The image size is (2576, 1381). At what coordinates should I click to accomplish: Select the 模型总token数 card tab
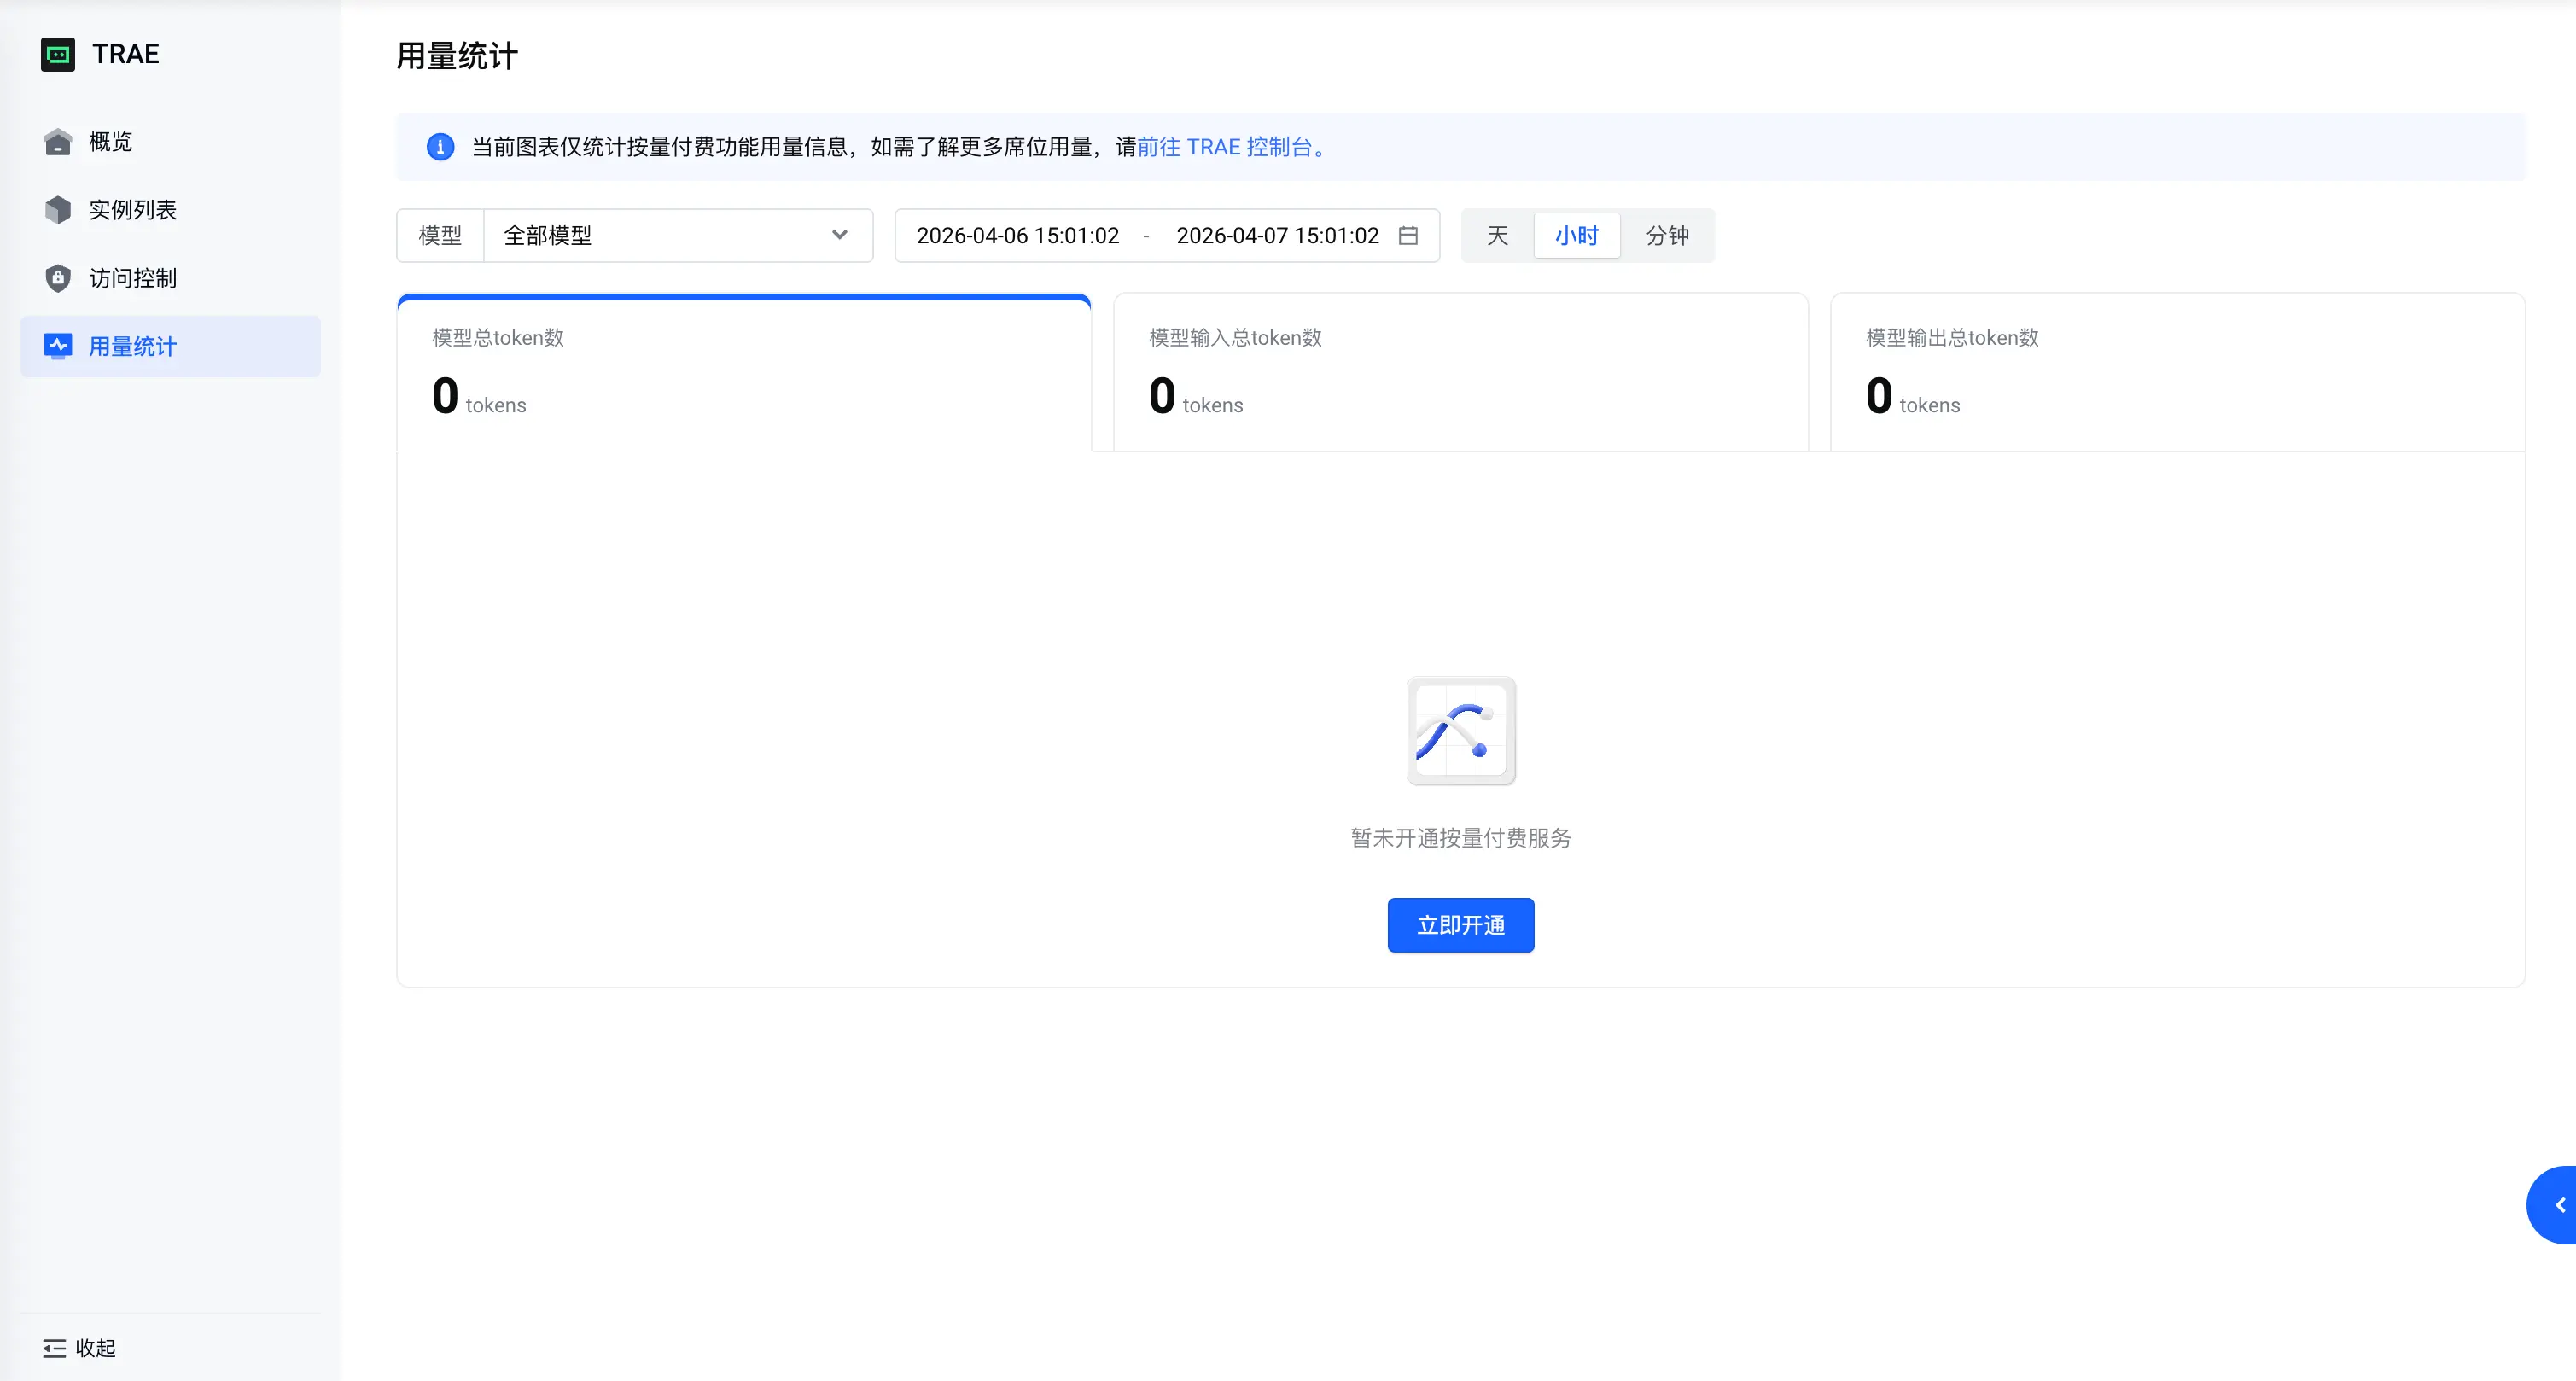(x=744, y=373)
